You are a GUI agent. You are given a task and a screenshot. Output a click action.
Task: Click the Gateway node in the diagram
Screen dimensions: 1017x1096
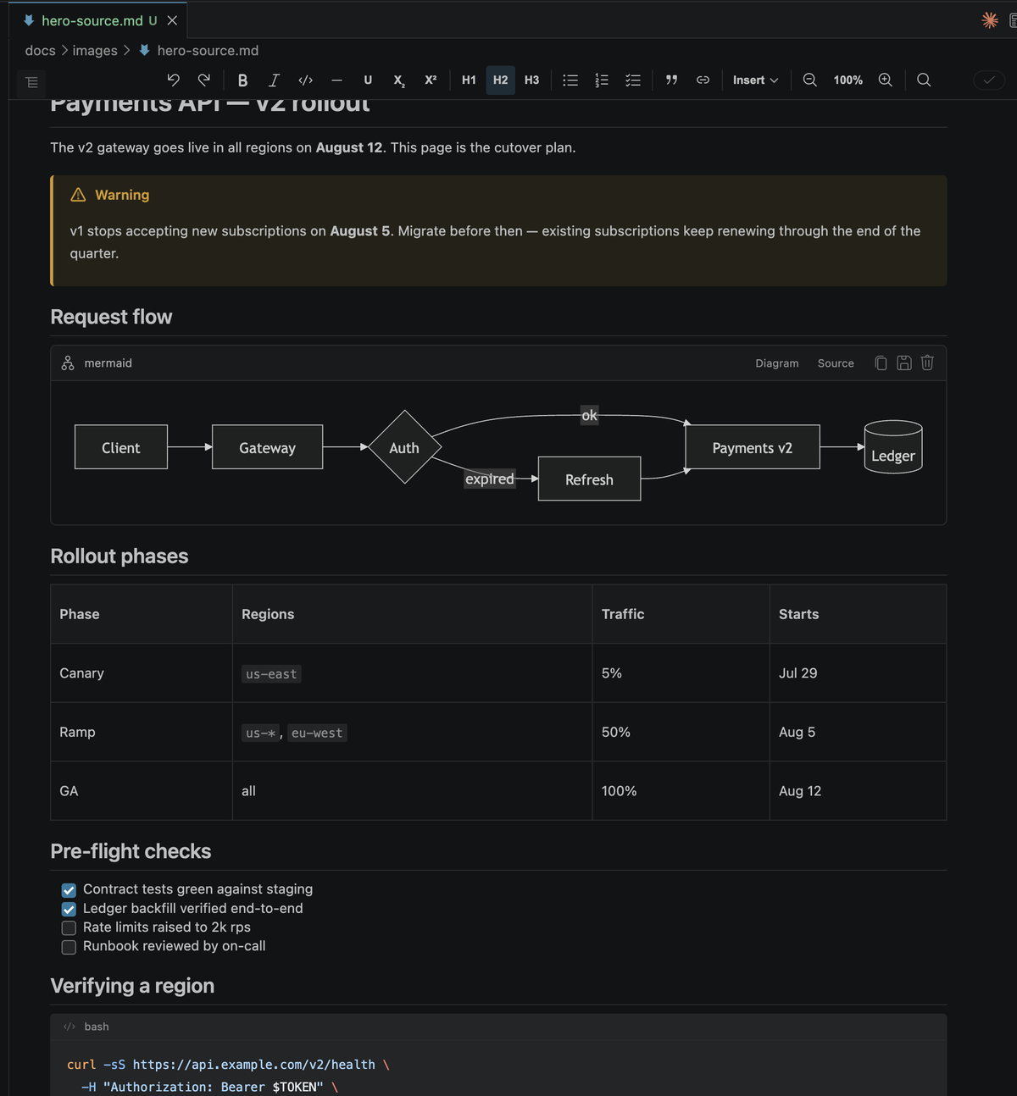267,447
